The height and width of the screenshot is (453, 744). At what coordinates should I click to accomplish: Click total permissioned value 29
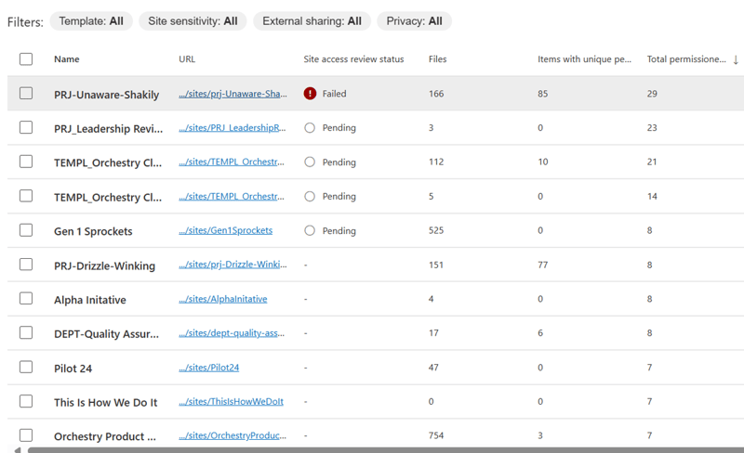652,94
